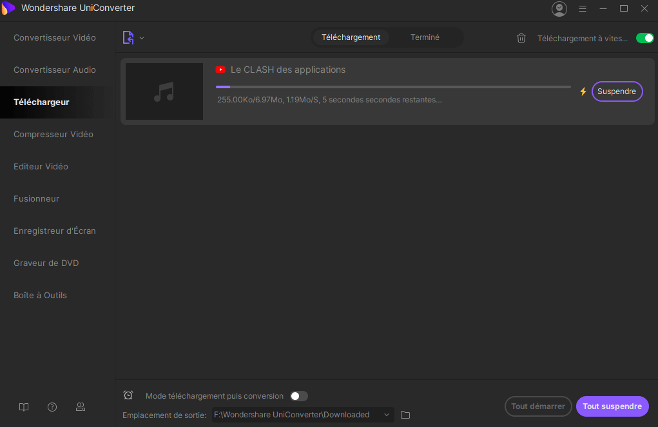Click the trash delete icon
The width and height of the screenshot is (658, 427).
click(x=521, y=38)
